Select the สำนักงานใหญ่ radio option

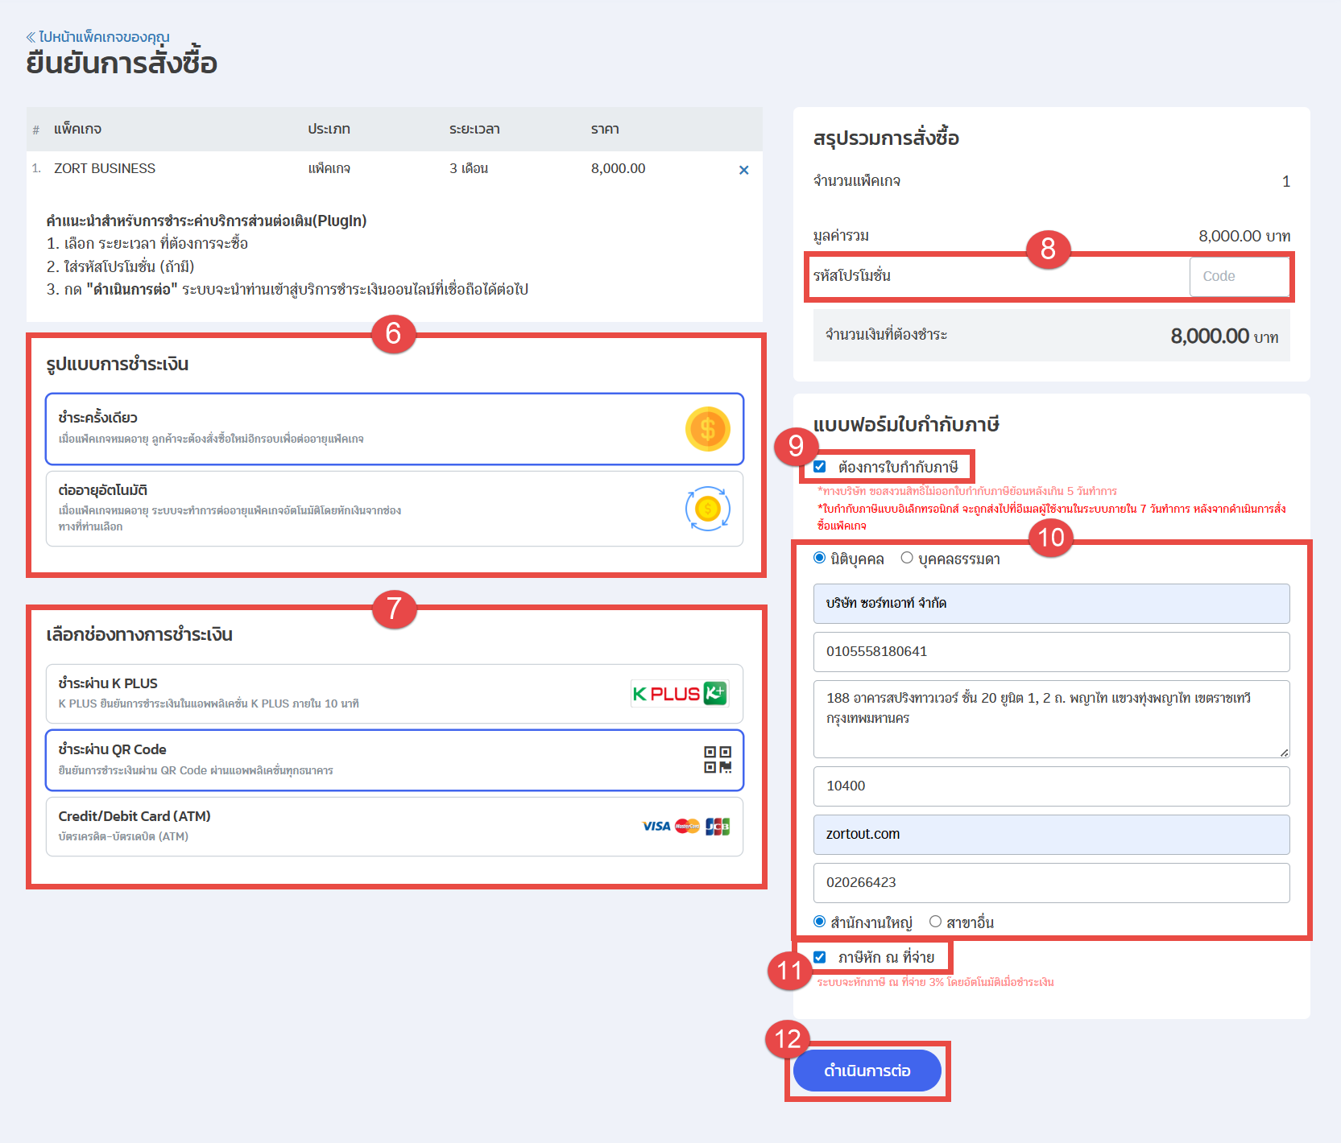pos(820,922)
